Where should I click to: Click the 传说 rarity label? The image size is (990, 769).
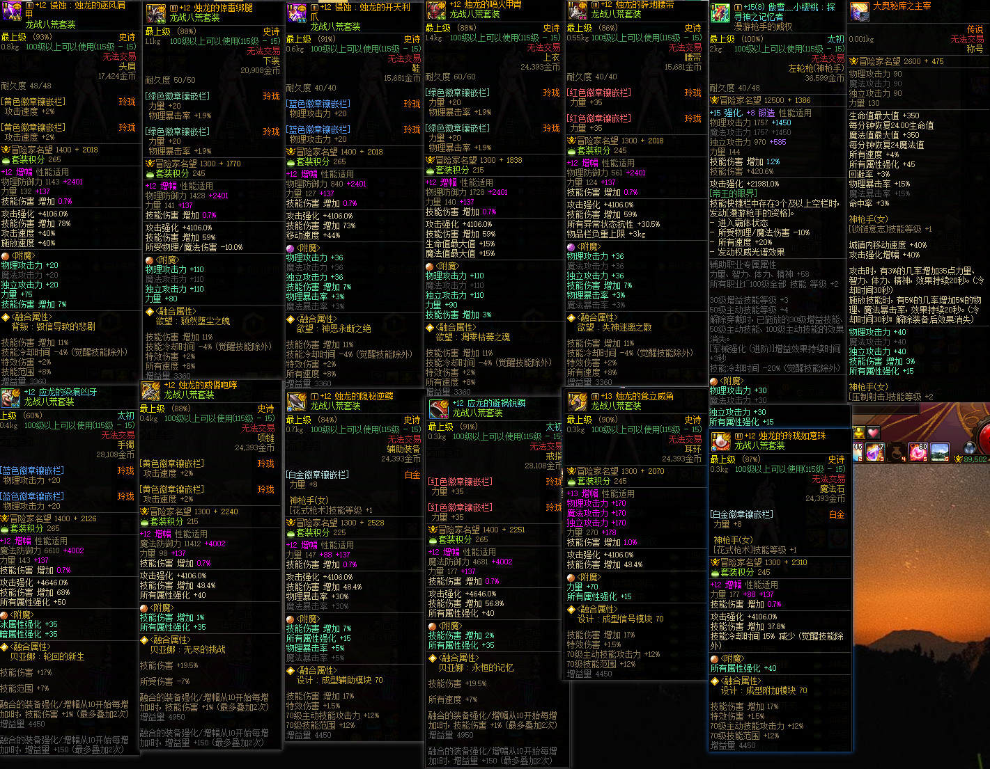click(975, 30)
